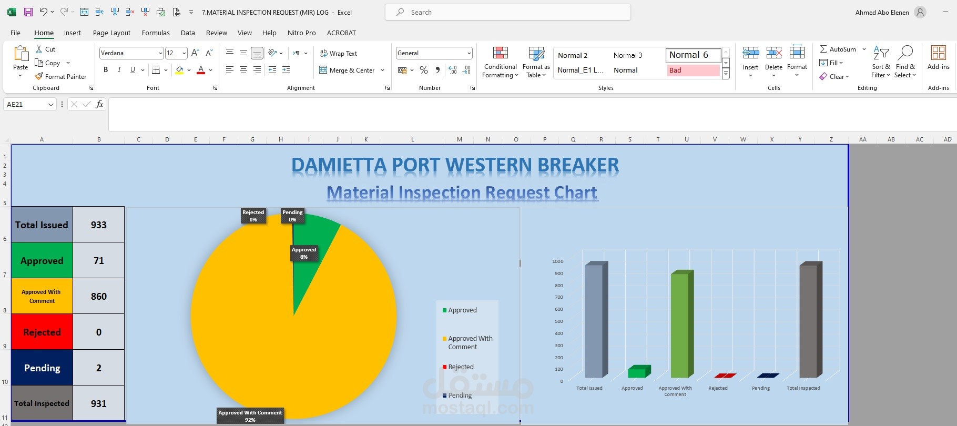Switch to the Page Layout tab
This screenshot has height=426, width=957.
pyautogui.click(x=111, y=33)
